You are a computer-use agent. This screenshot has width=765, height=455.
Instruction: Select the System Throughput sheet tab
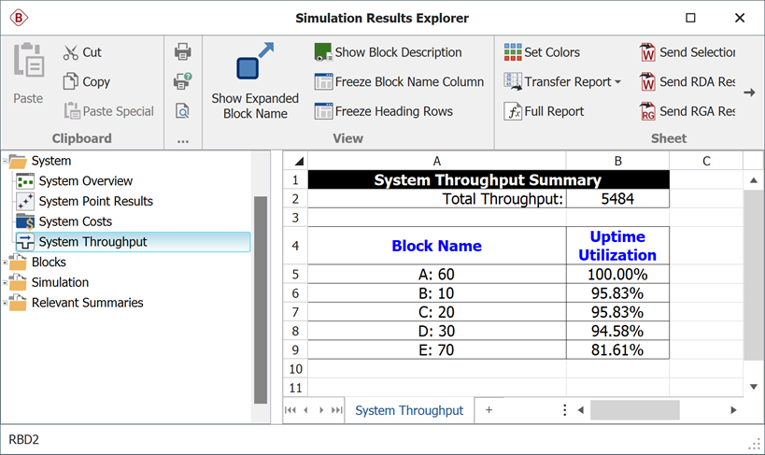tap(409, 410)
